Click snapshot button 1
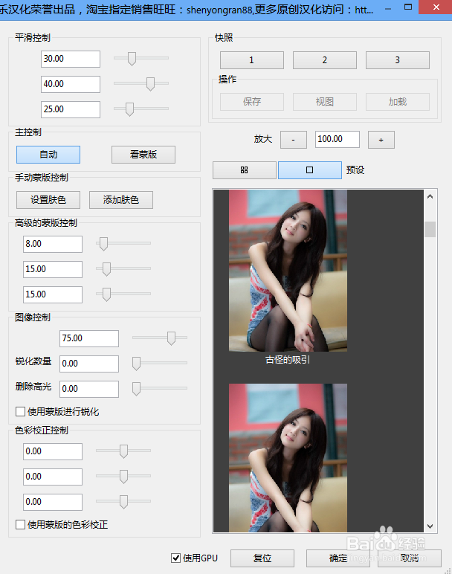452x574 pixels. 252,60
